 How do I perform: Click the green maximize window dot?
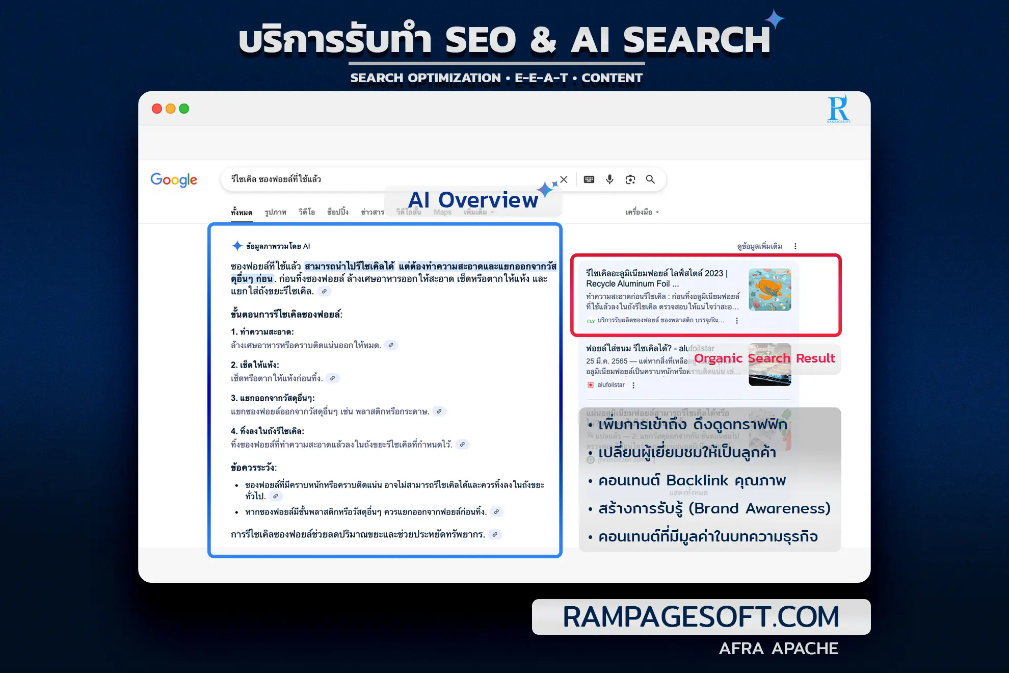[184, 109]
